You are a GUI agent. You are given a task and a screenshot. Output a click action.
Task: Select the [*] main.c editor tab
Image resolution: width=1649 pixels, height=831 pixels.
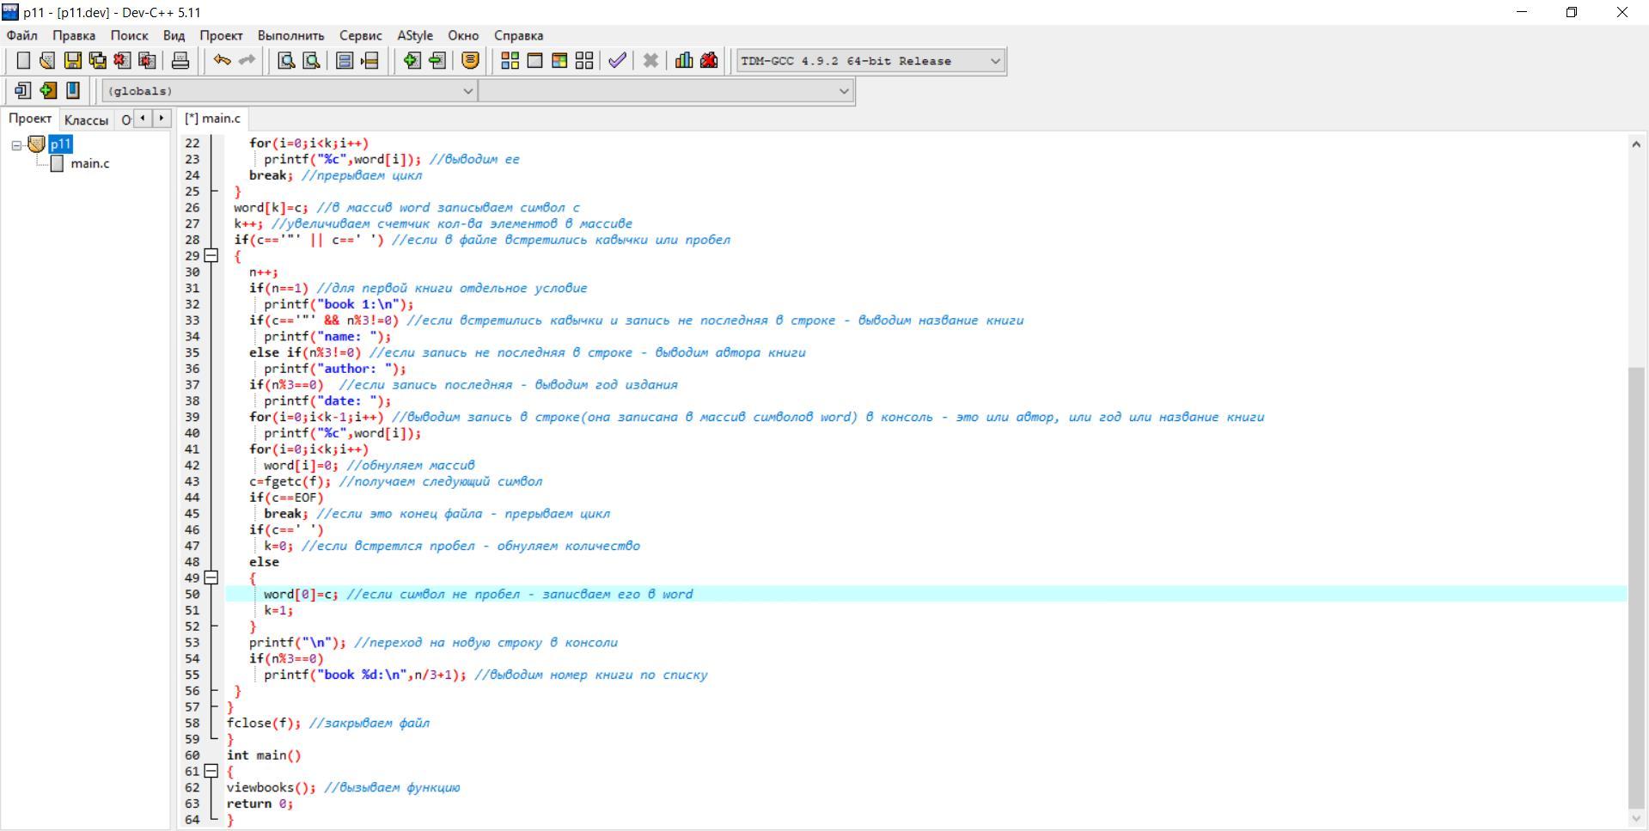[x=213, y=119]
